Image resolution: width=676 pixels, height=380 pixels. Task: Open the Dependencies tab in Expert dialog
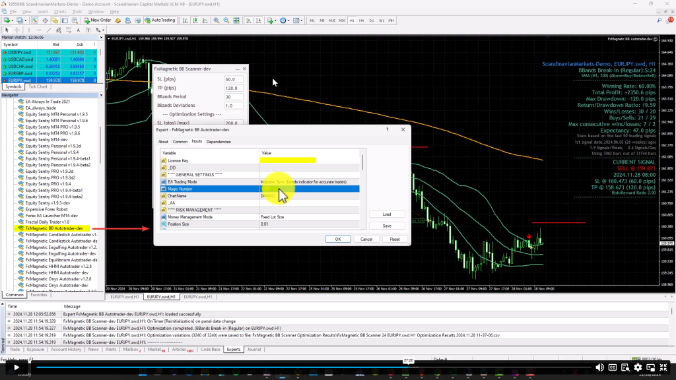coord(219,142)
